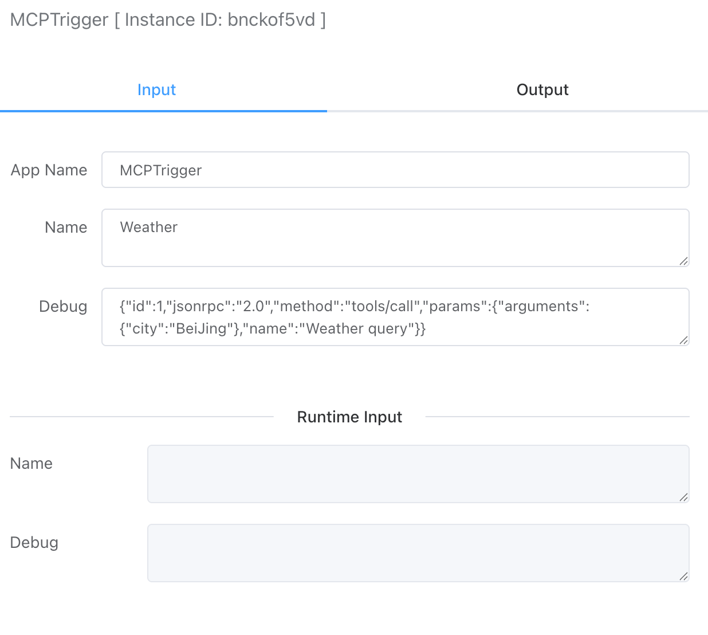Screen dimensions: 708x635
Task: Click the Debug label under Runtime Input
Action: click(x=34, y=543)
